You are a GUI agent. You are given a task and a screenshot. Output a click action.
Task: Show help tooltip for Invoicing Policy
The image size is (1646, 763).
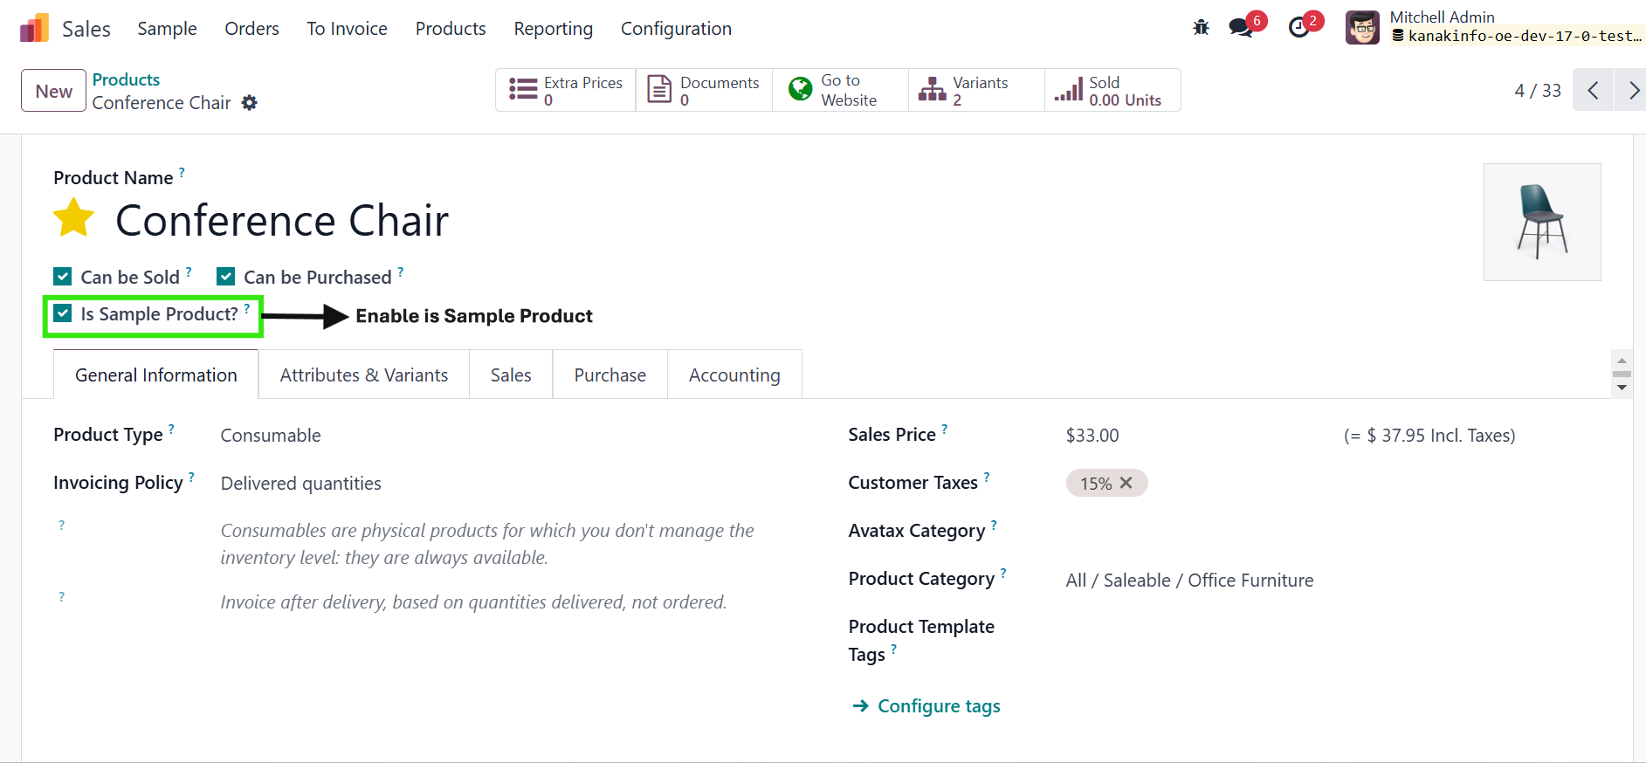191,477
